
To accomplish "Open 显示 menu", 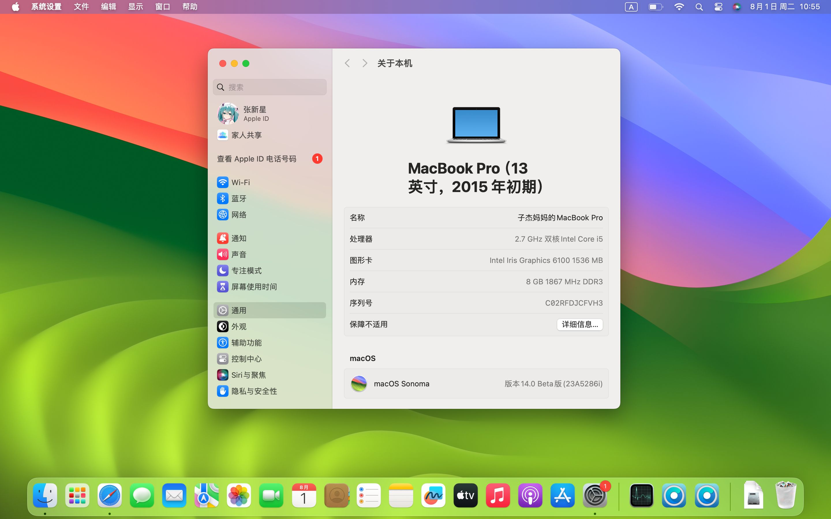I will point(136,7).
